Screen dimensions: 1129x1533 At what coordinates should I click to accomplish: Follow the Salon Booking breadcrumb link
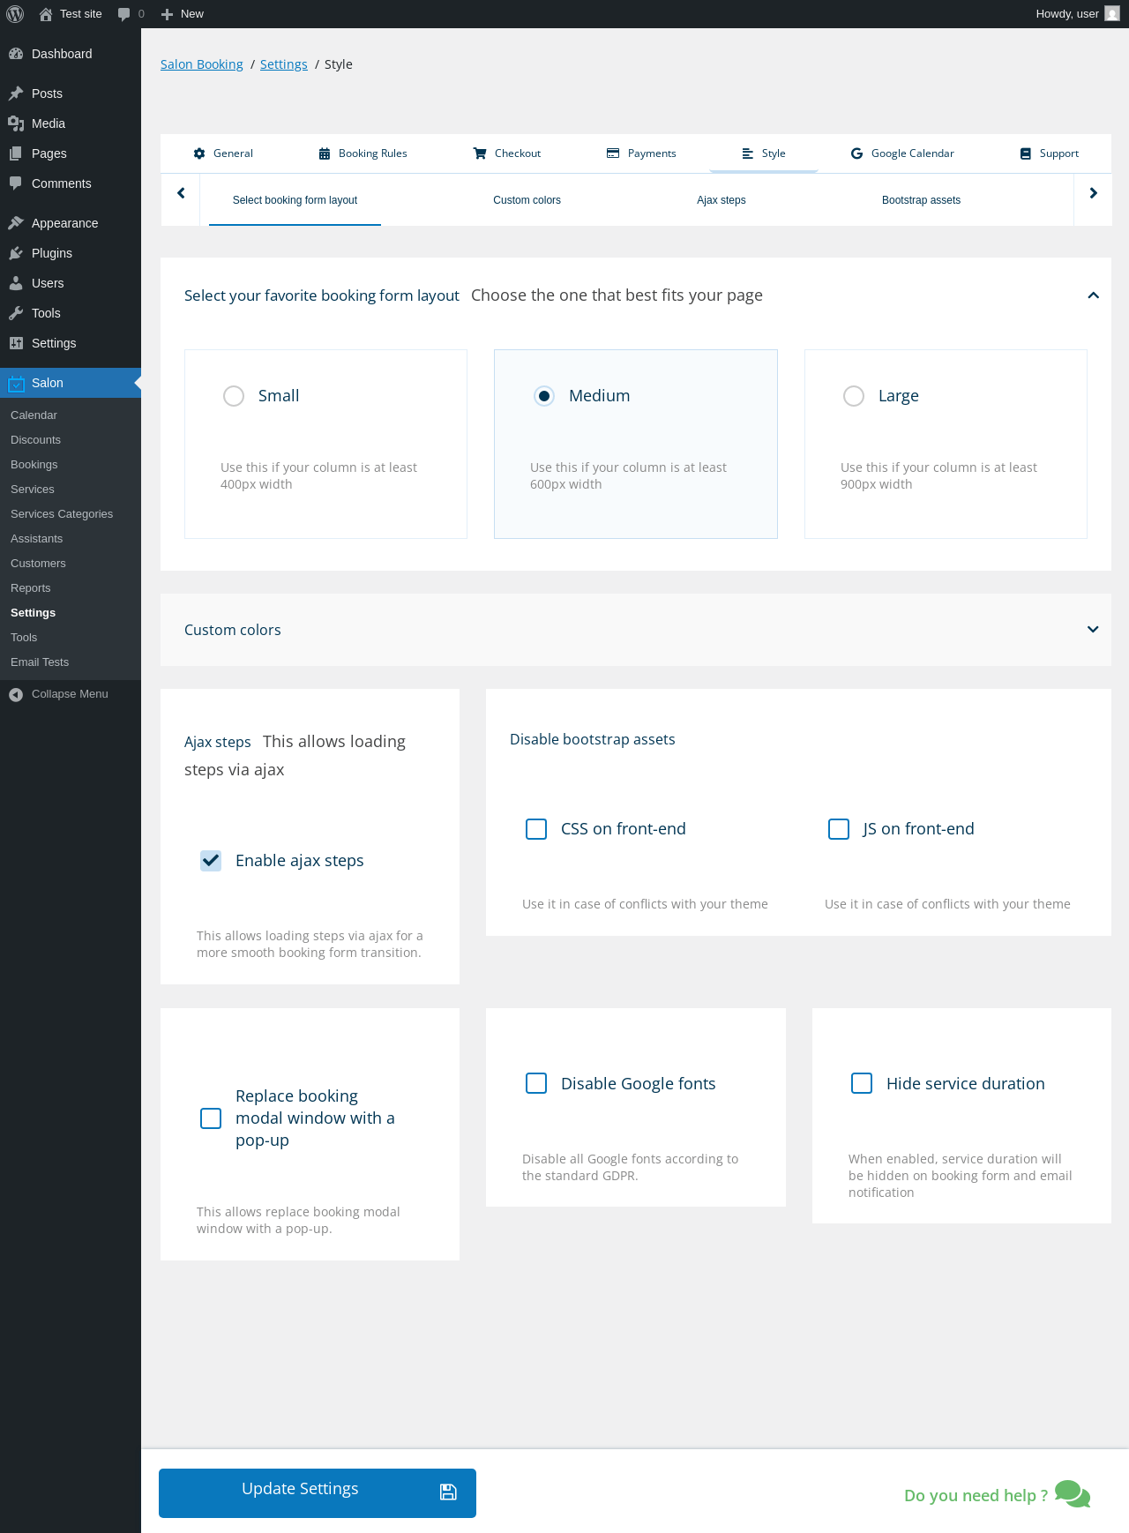[202, 64]
